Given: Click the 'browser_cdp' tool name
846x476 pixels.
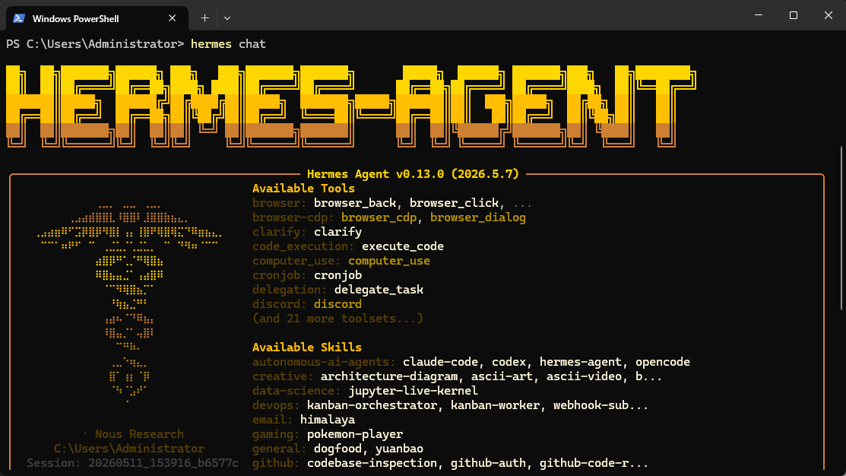Looking at the screenshot, I should click(x=379, y=217).
